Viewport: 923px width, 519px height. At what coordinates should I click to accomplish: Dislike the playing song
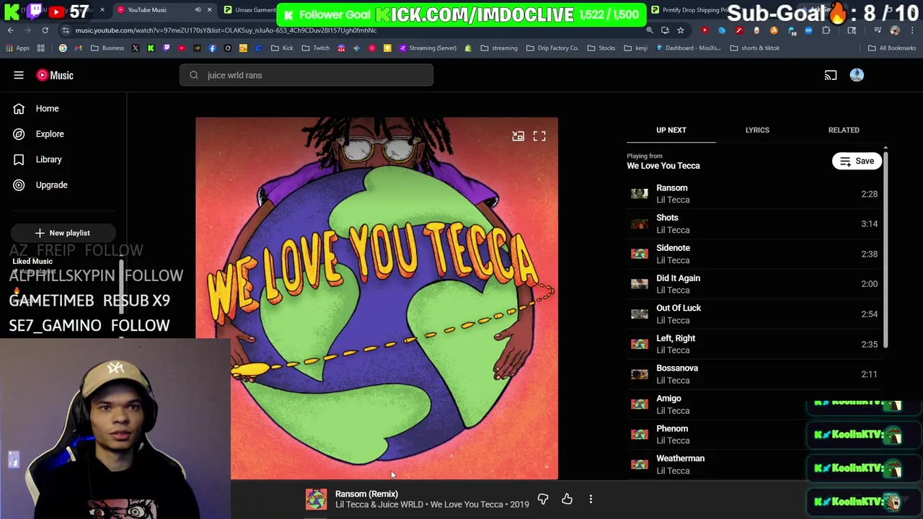click(x=543, y=499)
